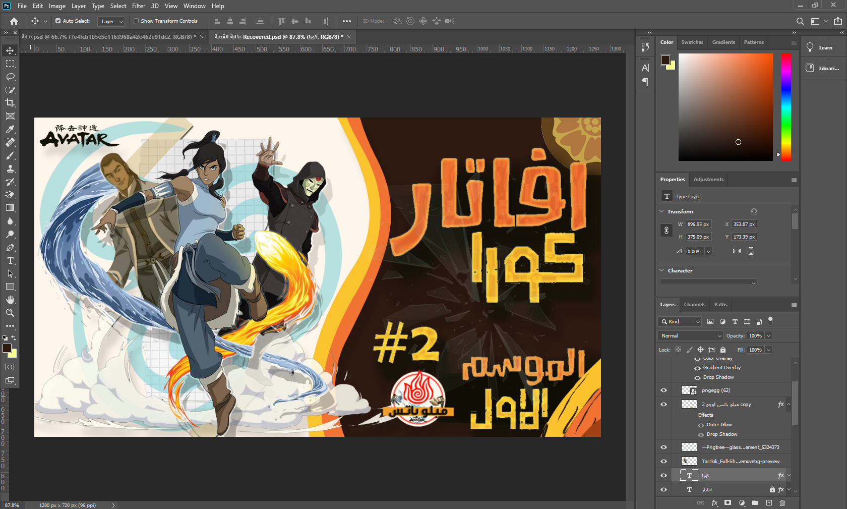Open the Layers panel options menu

(794, 305)
